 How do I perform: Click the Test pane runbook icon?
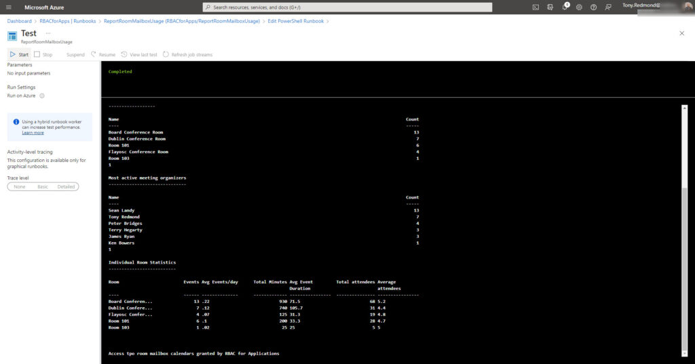[x=12, y=36]
